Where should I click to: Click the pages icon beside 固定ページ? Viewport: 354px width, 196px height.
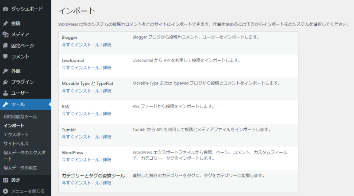5,46
